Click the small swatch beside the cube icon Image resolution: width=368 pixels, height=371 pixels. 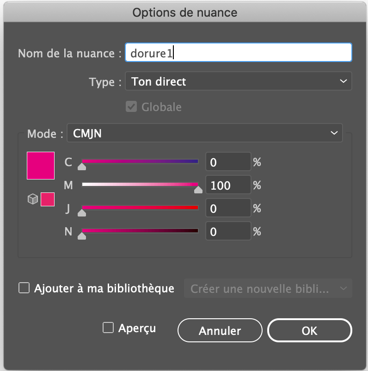click(48, 199)
